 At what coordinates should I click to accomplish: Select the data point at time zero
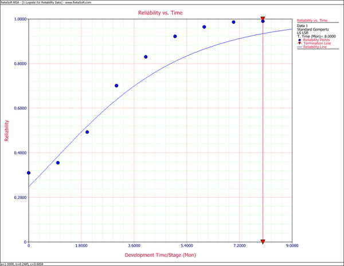click(x=29, y=173)
